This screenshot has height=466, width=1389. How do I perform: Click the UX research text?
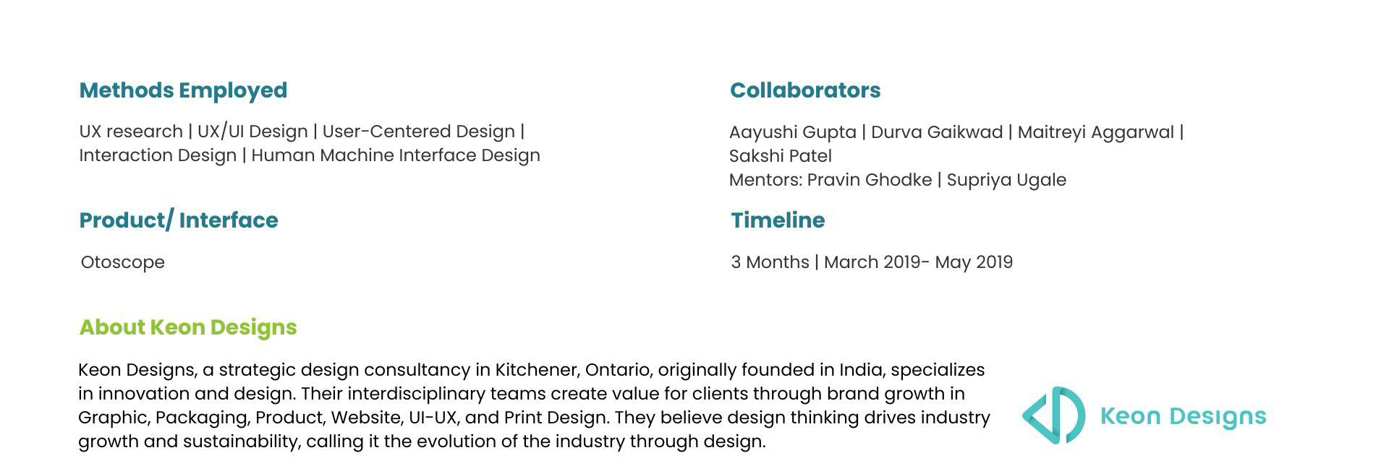(131, 131)
